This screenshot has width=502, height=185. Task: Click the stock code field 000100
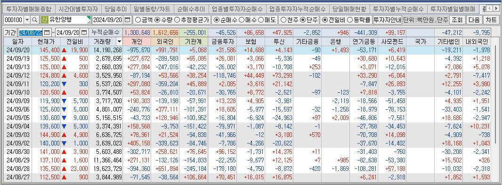(x=14, y=20)
